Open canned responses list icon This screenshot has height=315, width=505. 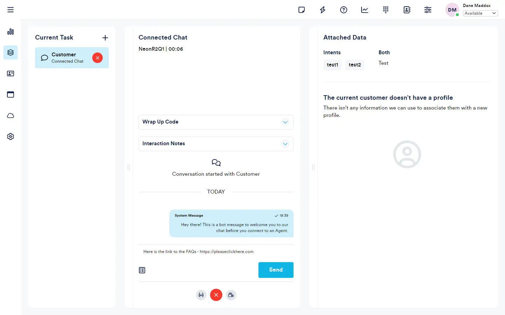click(x=142, y=270)
